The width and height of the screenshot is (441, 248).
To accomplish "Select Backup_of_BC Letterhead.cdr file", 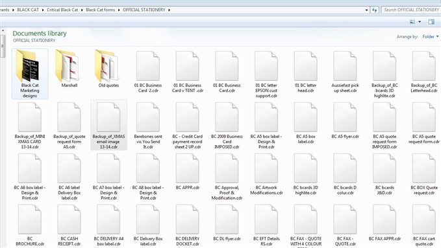I will (424, 72).
